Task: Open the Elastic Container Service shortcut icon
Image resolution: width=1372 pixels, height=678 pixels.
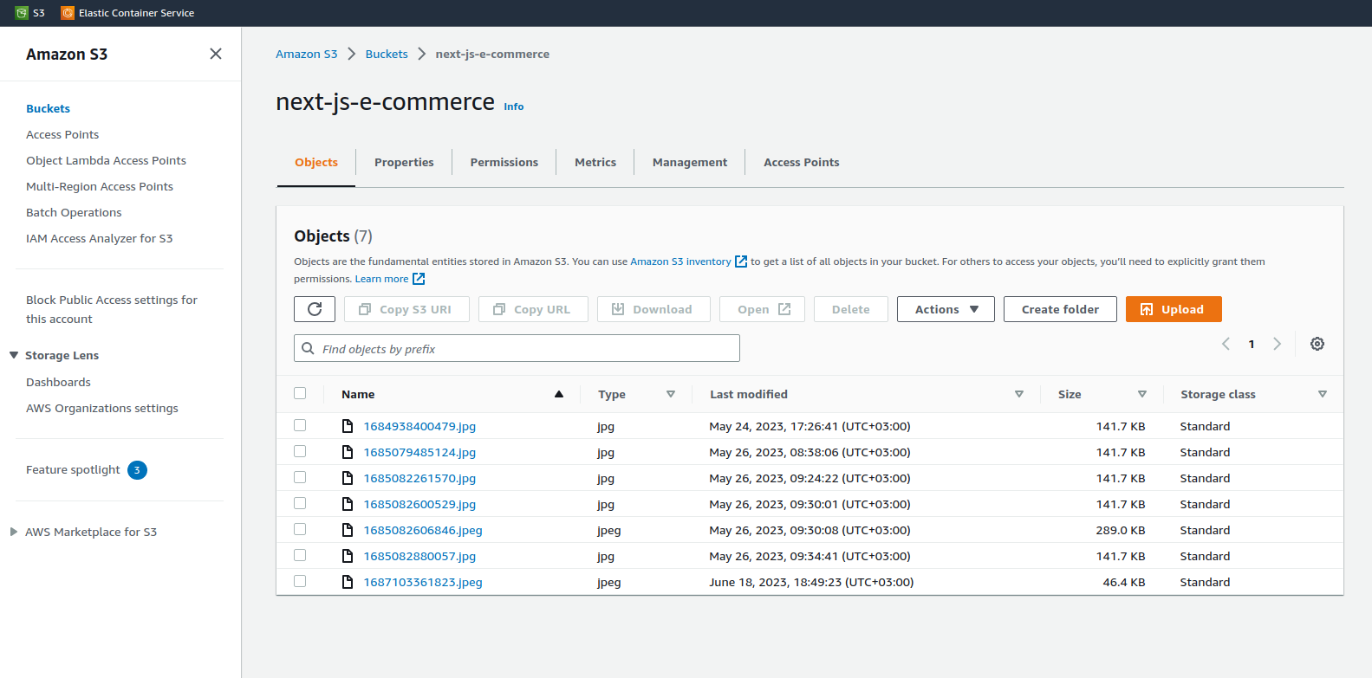Action: tap(68, 13)
